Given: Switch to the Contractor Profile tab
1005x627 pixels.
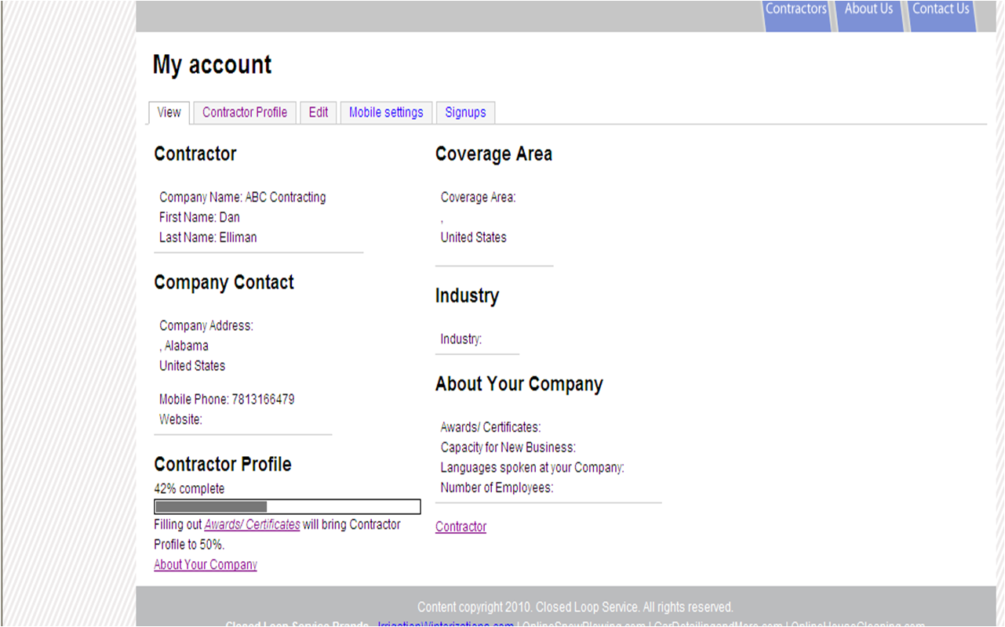Looking at the screenshot, I should coord(245,112).
